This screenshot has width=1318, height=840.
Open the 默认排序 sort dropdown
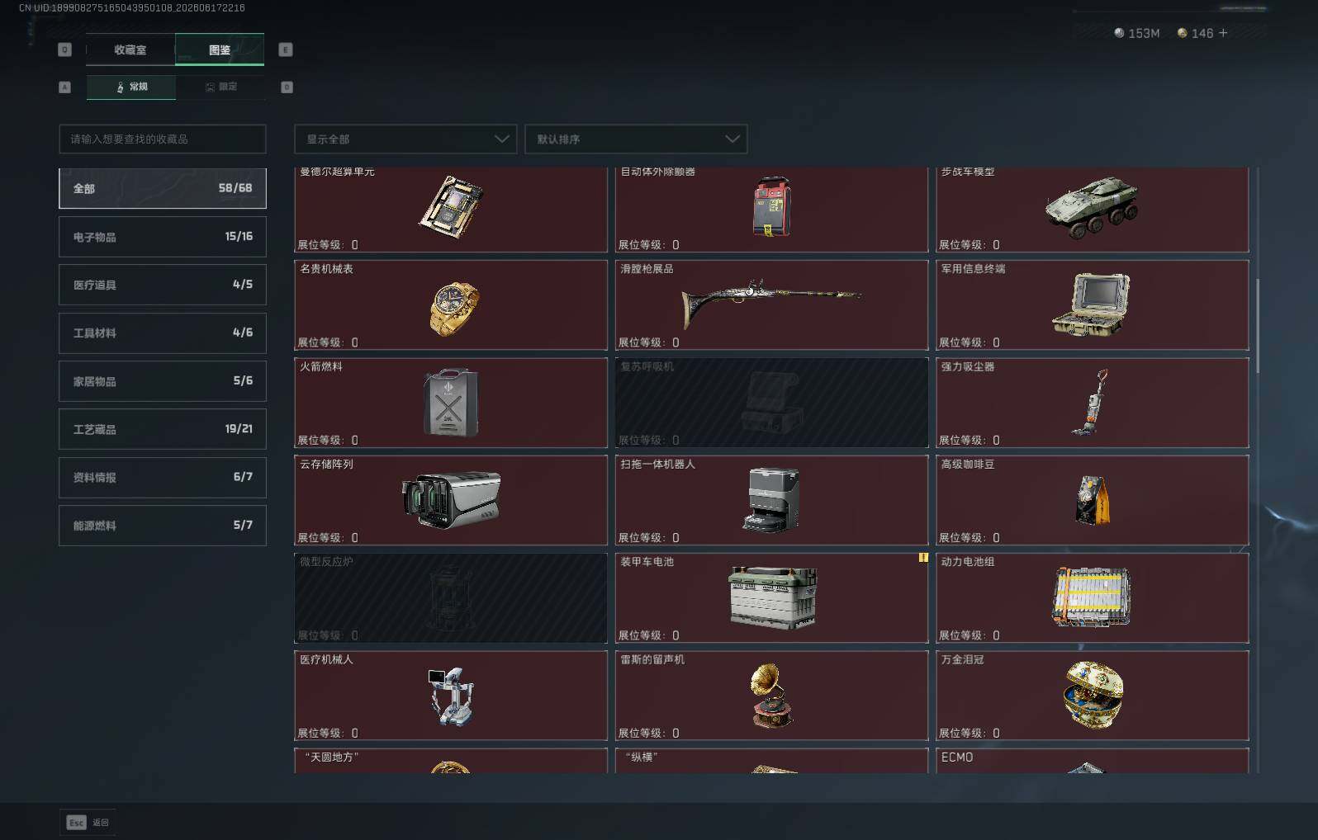(x=636, y=139)
